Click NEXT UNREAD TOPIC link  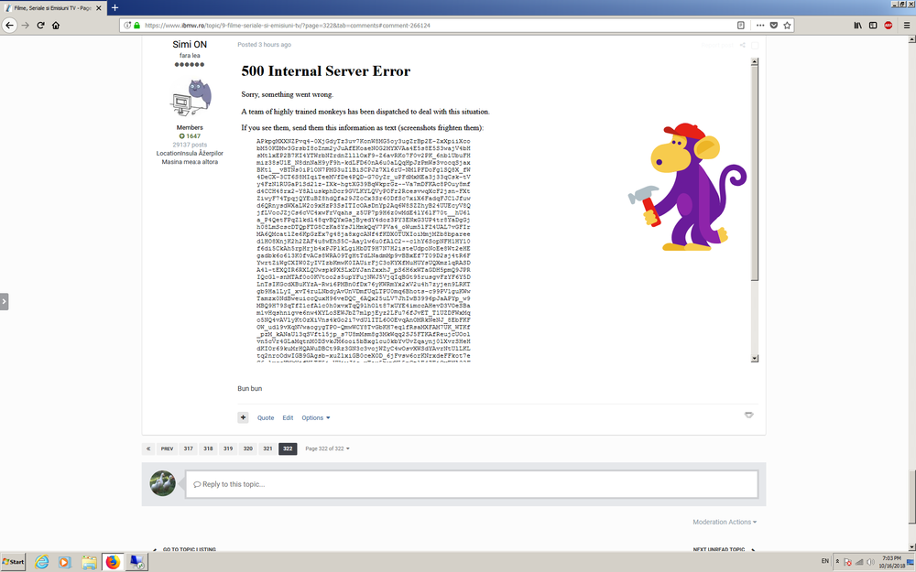pos(718,550)
